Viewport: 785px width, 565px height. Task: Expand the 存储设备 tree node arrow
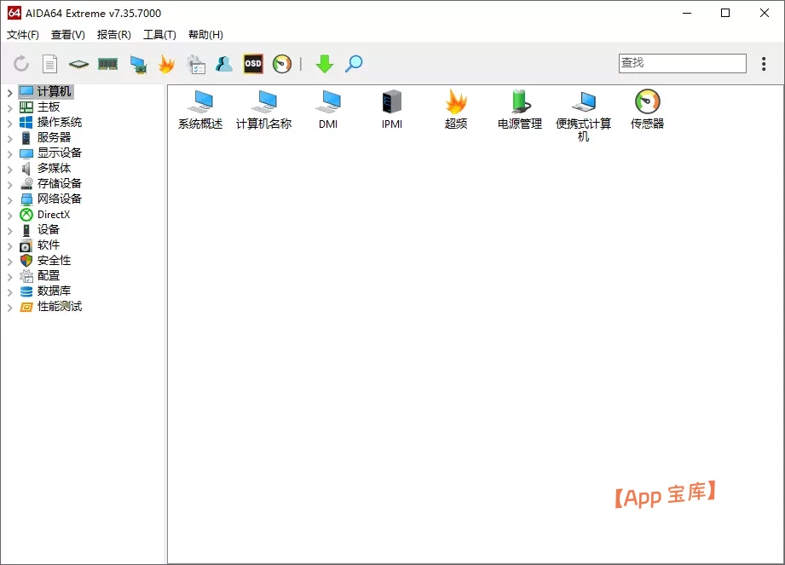pos(9,184)
